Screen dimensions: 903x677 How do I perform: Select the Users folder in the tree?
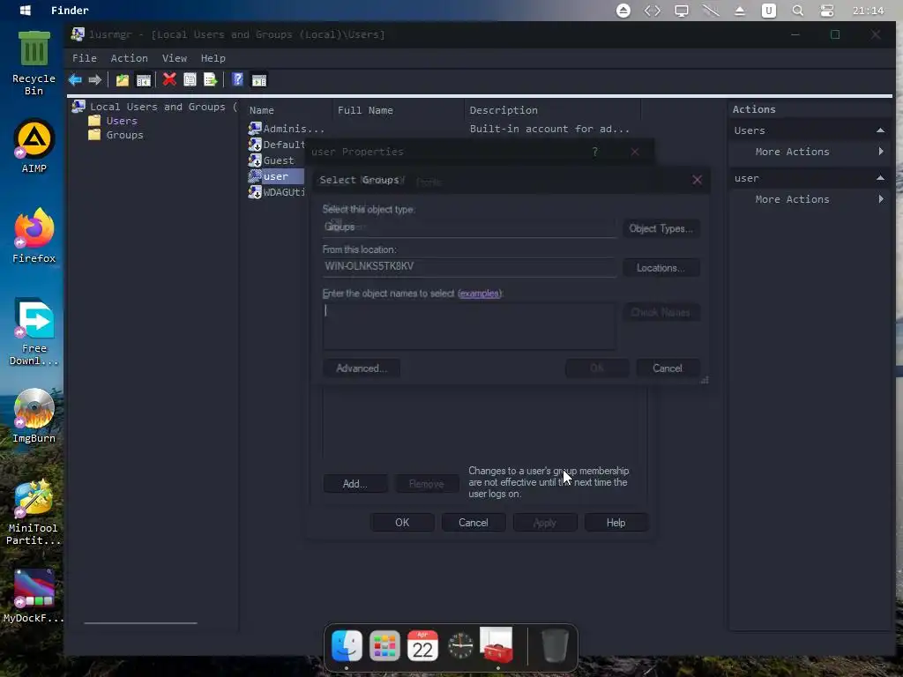(122, 121)
